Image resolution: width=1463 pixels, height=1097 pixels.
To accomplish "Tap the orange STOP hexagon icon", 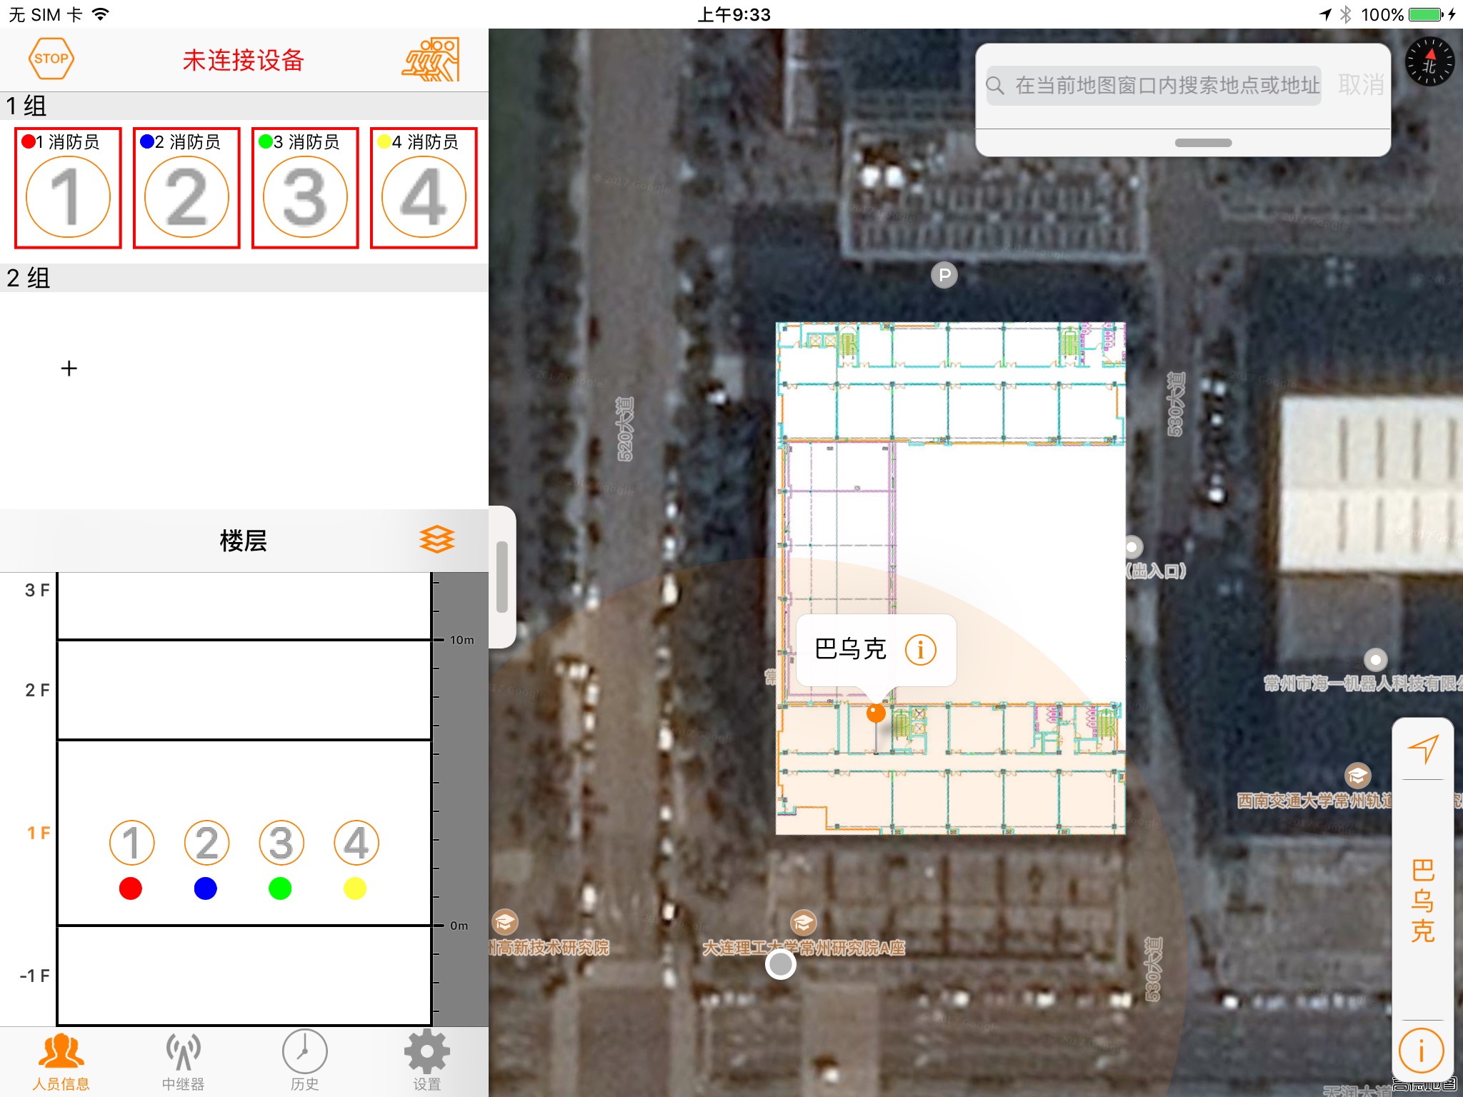I will (51, 59).
